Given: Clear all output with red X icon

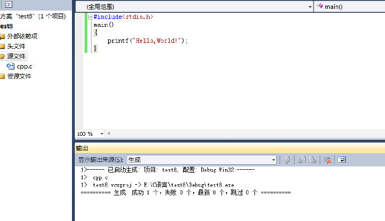Looking at the screenshot, I should [328, 160].
